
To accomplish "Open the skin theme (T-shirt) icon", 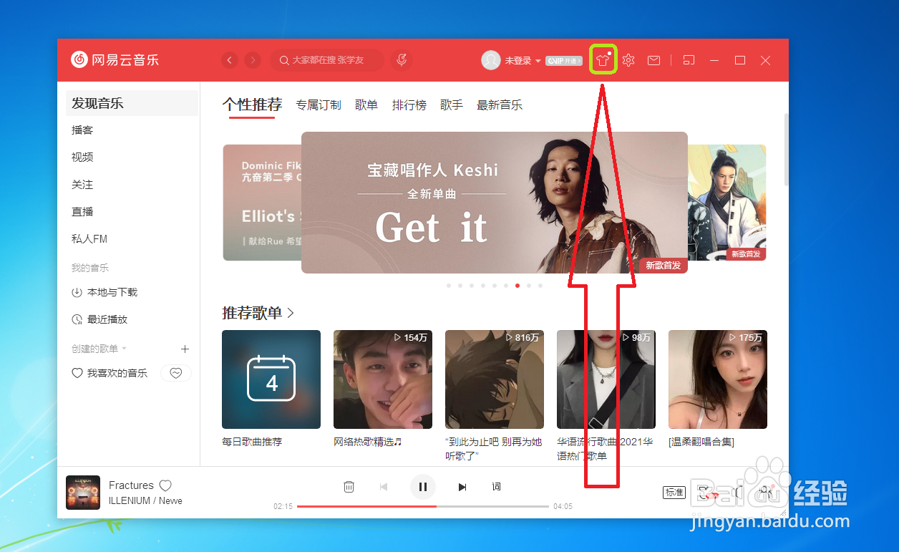I will [x=603, y=60].
